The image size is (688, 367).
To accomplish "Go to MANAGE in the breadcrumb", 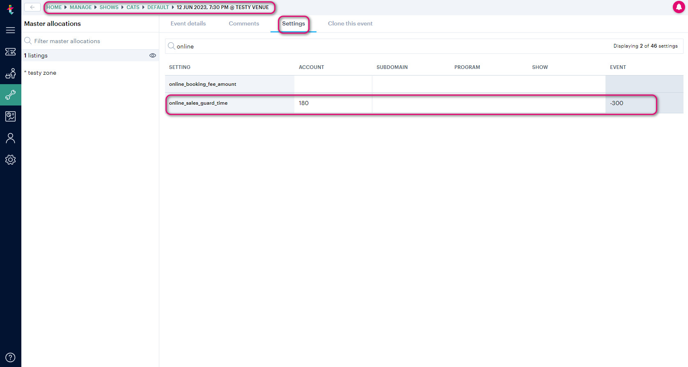I will 81,7.
